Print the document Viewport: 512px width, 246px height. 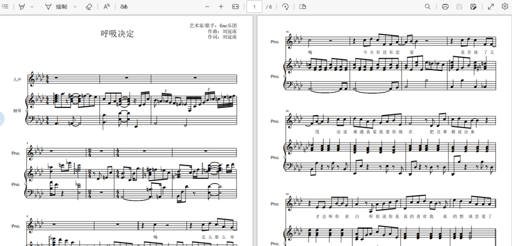444,6
